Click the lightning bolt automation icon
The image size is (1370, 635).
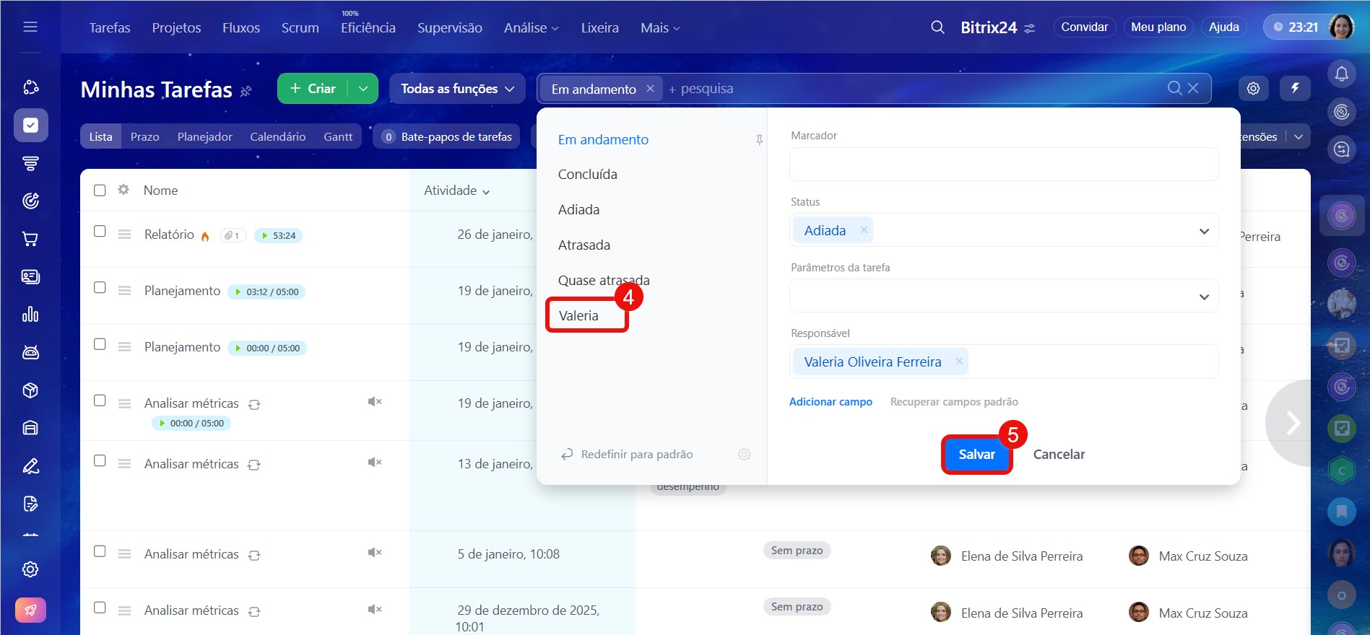(x=1295, y=88)
